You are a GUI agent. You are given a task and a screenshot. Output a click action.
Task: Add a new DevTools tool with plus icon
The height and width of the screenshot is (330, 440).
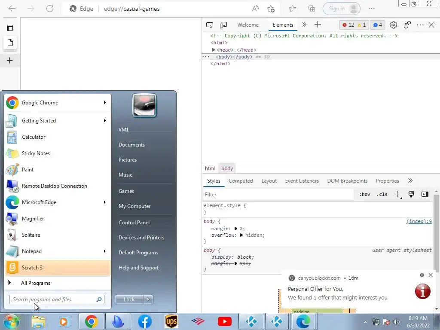tap(318, 24)
